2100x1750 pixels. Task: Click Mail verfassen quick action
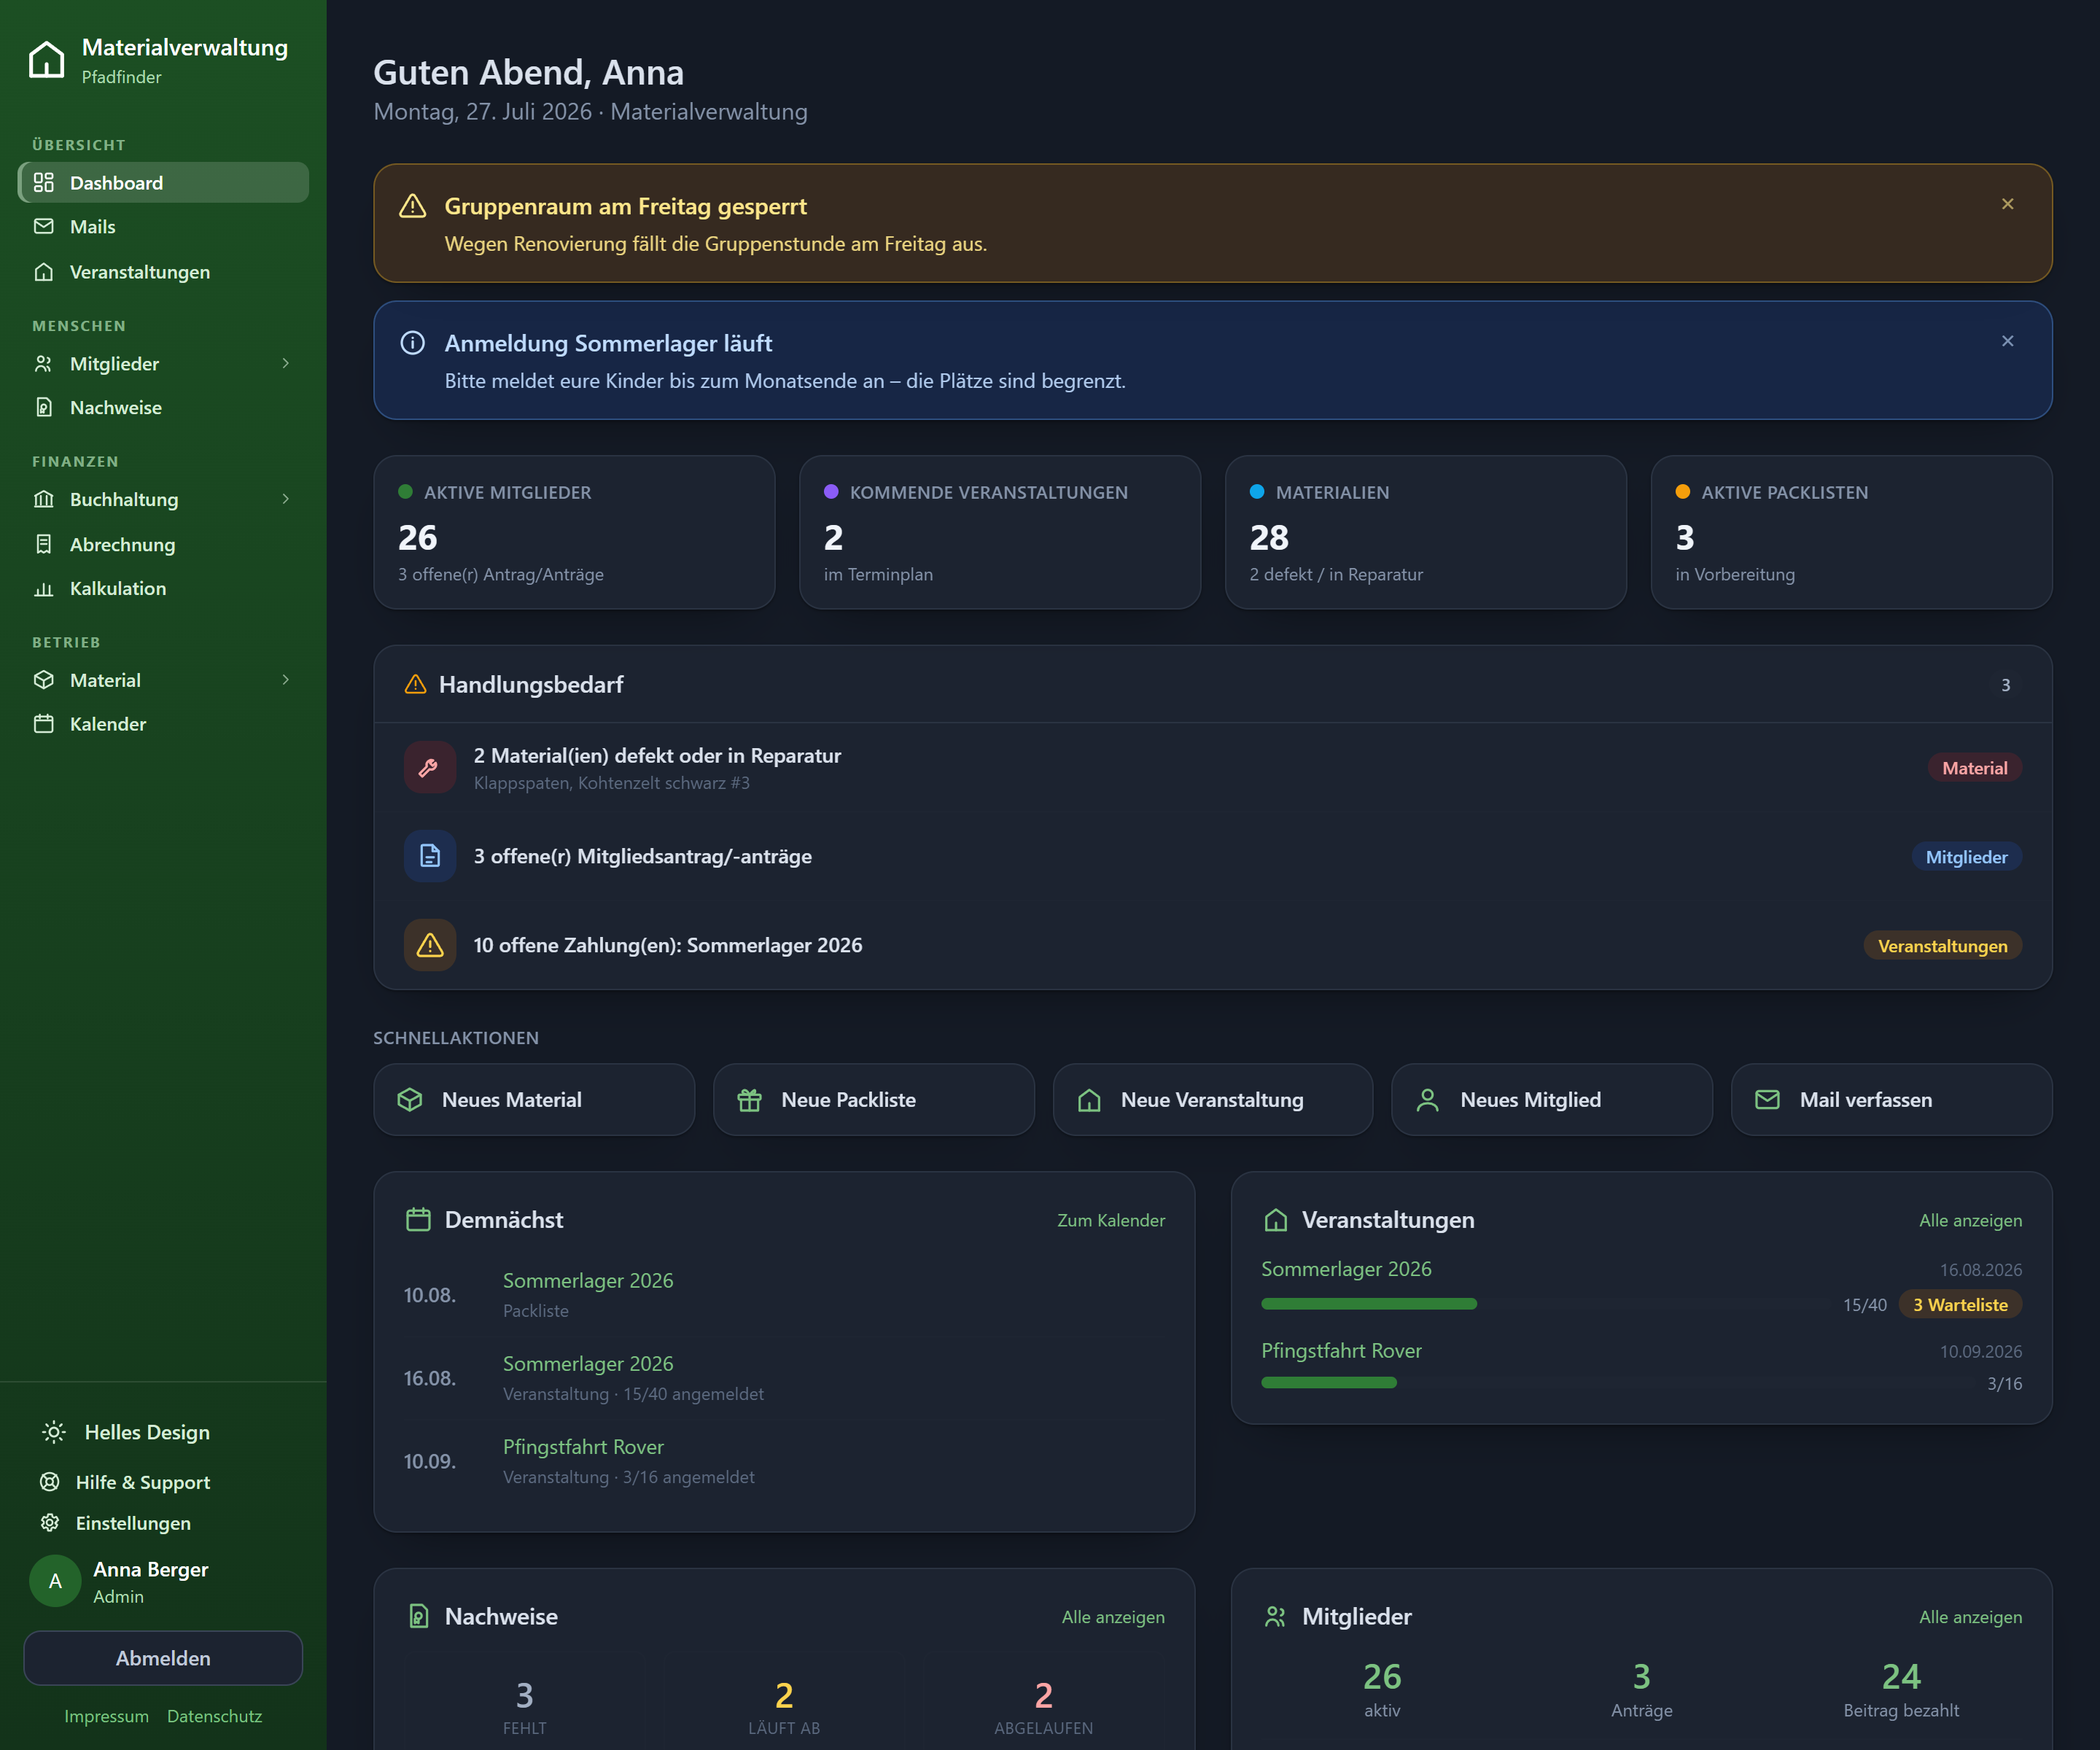tap(1892, 1100)
